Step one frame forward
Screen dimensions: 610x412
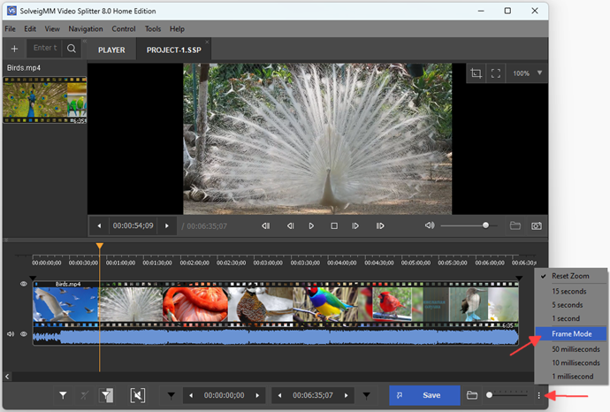coord(355,226)
